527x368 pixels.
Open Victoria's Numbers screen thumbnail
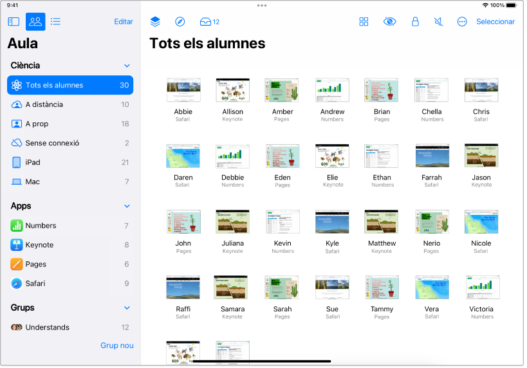pyautogui.click(x=483, y=288)
